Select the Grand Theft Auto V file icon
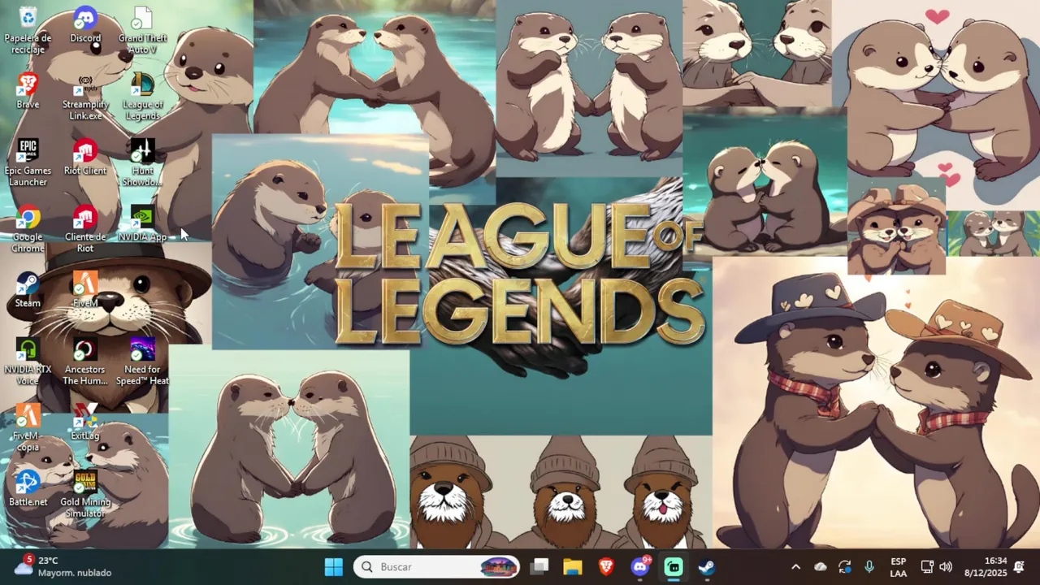The height and width of the screenshot is (585, 1040). click(142, 31)
